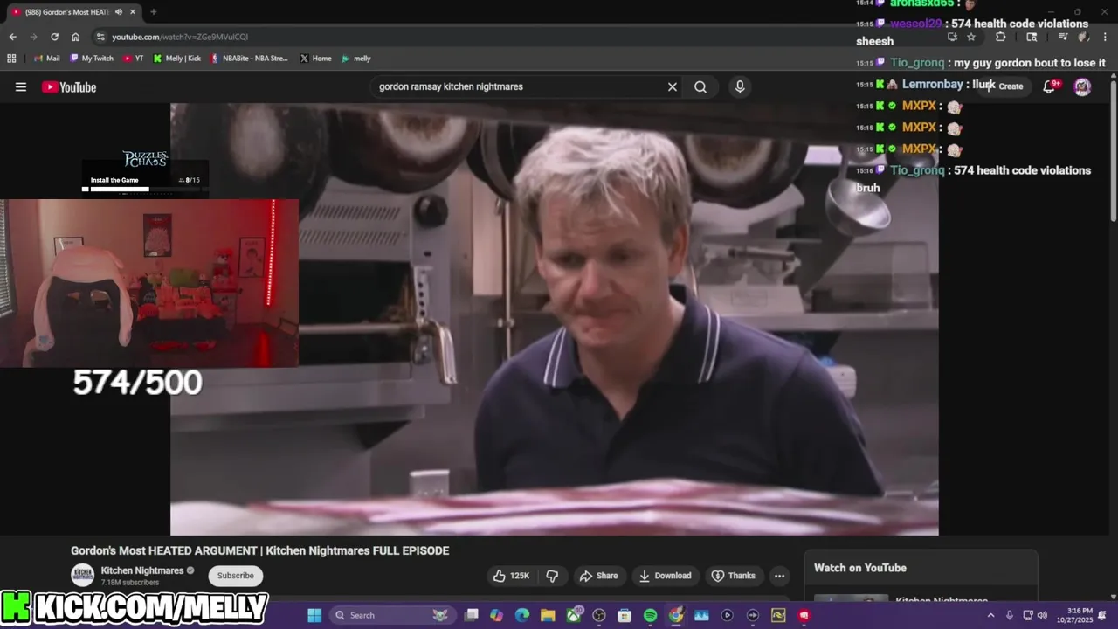Viewport: 1118px width, 629px height.
Task: Start voice search with microphone icon
Action: click(x=740, y=87)
